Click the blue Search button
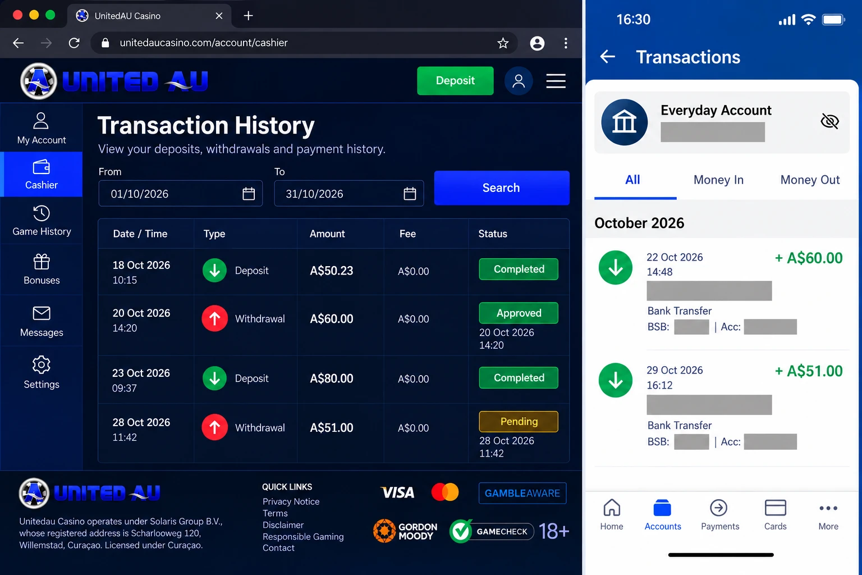Image resolution: width=862 pixels, height=575 pixels. click(x=502, y=188)
